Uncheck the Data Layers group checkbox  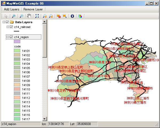coord(7,22)
